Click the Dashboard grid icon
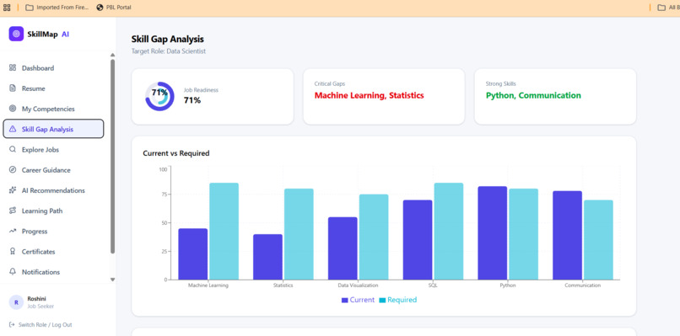The width and height of the screenshot is (680, 336). click(13, 68)
